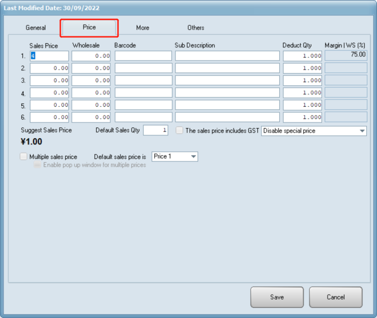
Task: Toggle Enable pop up window checkbox
Action: click(37, 165)
